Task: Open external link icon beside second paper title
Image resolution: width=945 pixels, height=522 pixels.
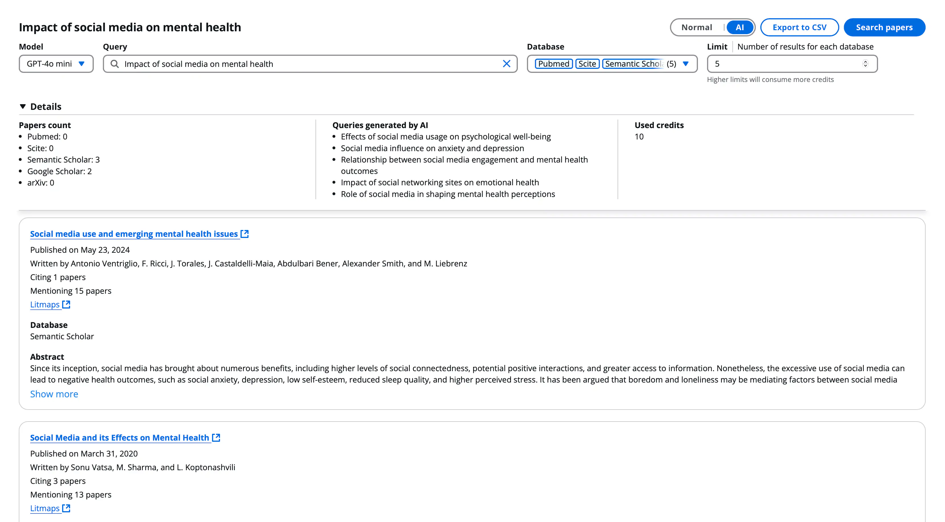Action: [x=216, y=438]
